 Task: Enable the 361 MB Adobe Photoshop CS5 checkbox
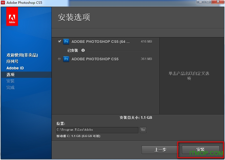coord(59,59)
